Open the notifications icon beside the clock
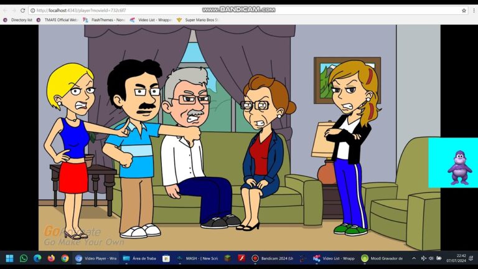 tap(471, 258)
